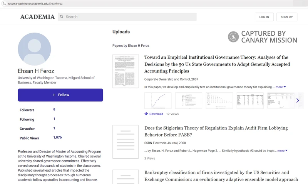Click the Following count 1
This screenshot has height=184, width=308.
point(54,119)
